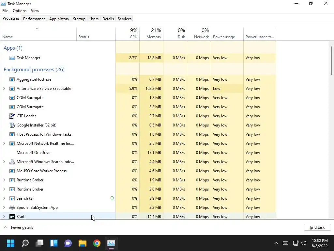334x251 pixels.
Task: Open Task View on the taskbar
Action: (x=39, y=243)
